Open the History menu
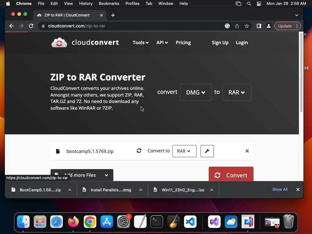The width and height of the screenshot is (312, 234). [x=86, y=4]
